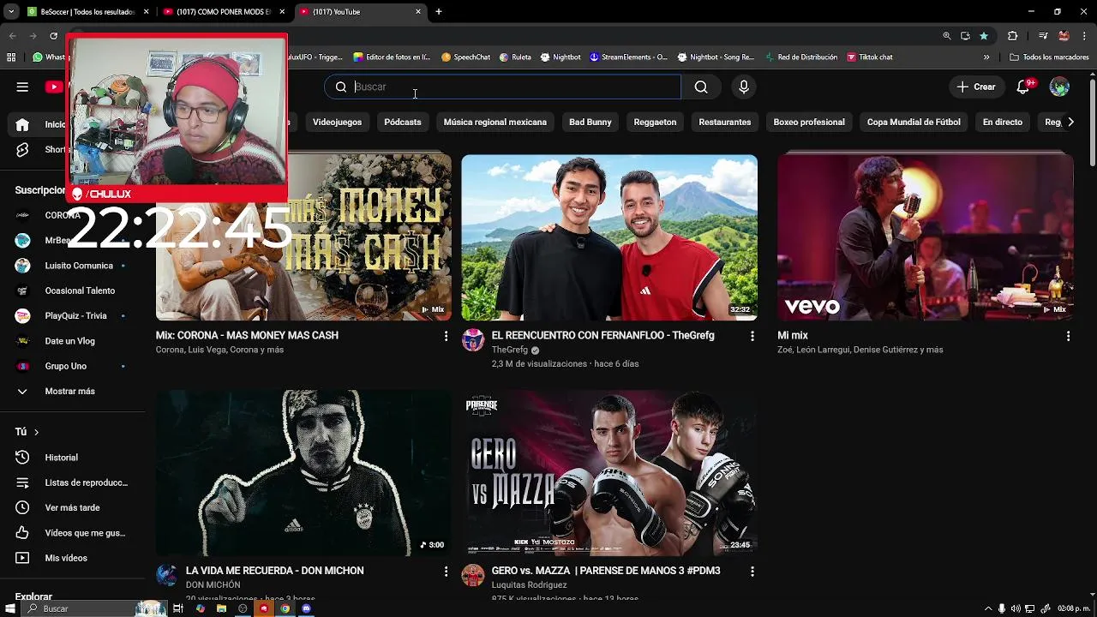Select the Reggaeton chip
The height and width of the screenshot is (617, 1097).
coord(655,123)
